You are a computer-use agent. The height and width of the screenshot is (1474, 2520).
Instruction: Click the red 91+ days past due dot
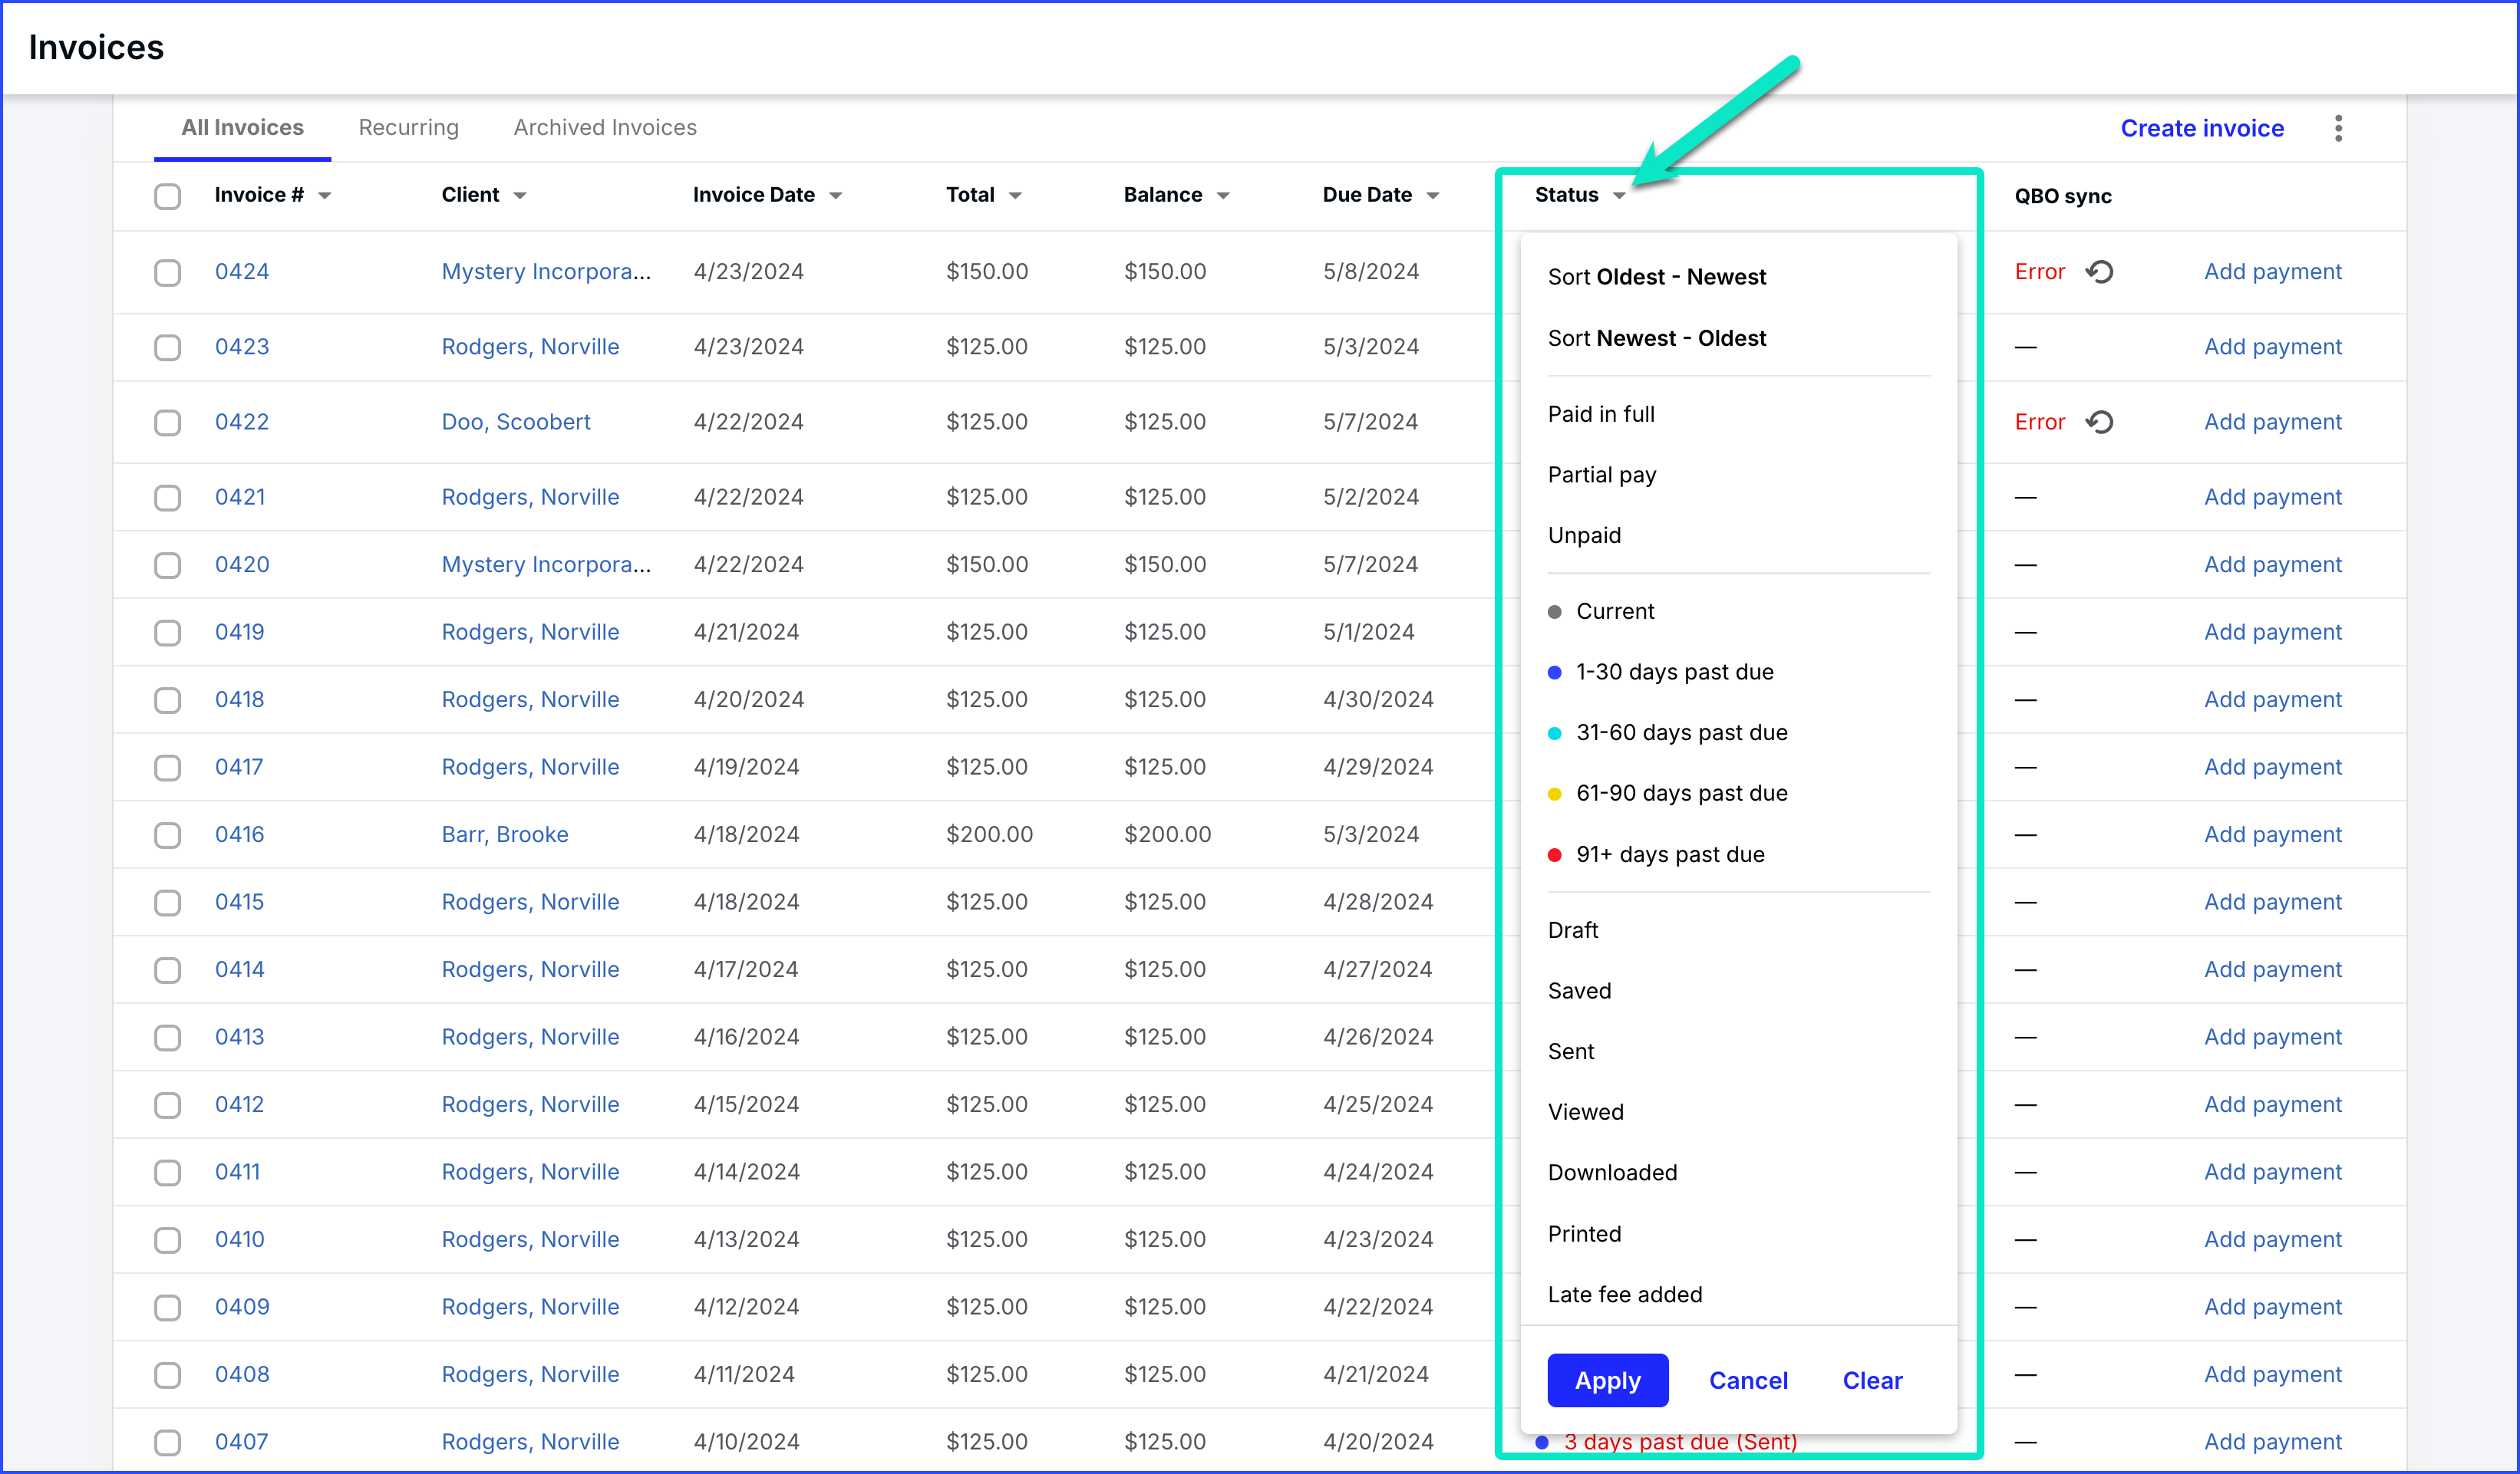(x=1553, y=854)
